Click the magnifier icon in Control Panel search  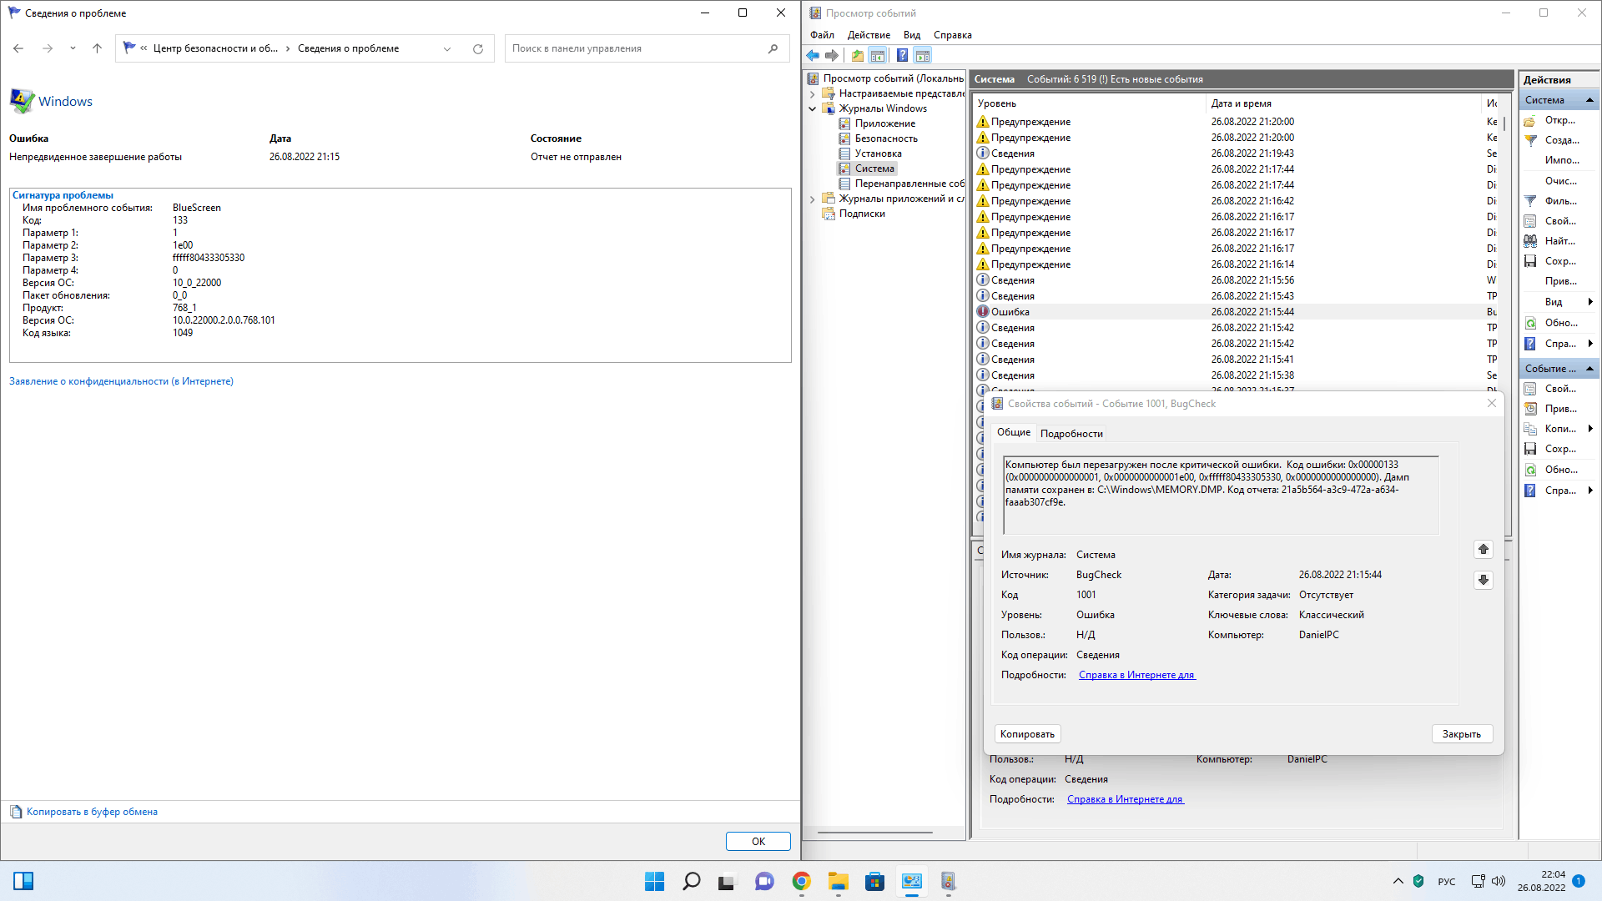point(773,48)
